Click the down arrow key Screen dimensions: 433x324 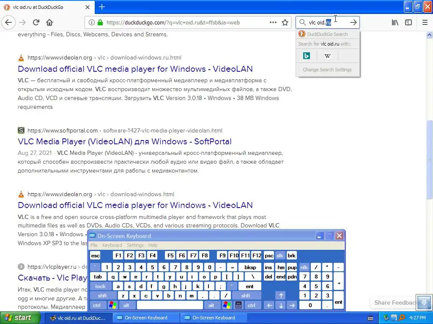coord(281,305)
